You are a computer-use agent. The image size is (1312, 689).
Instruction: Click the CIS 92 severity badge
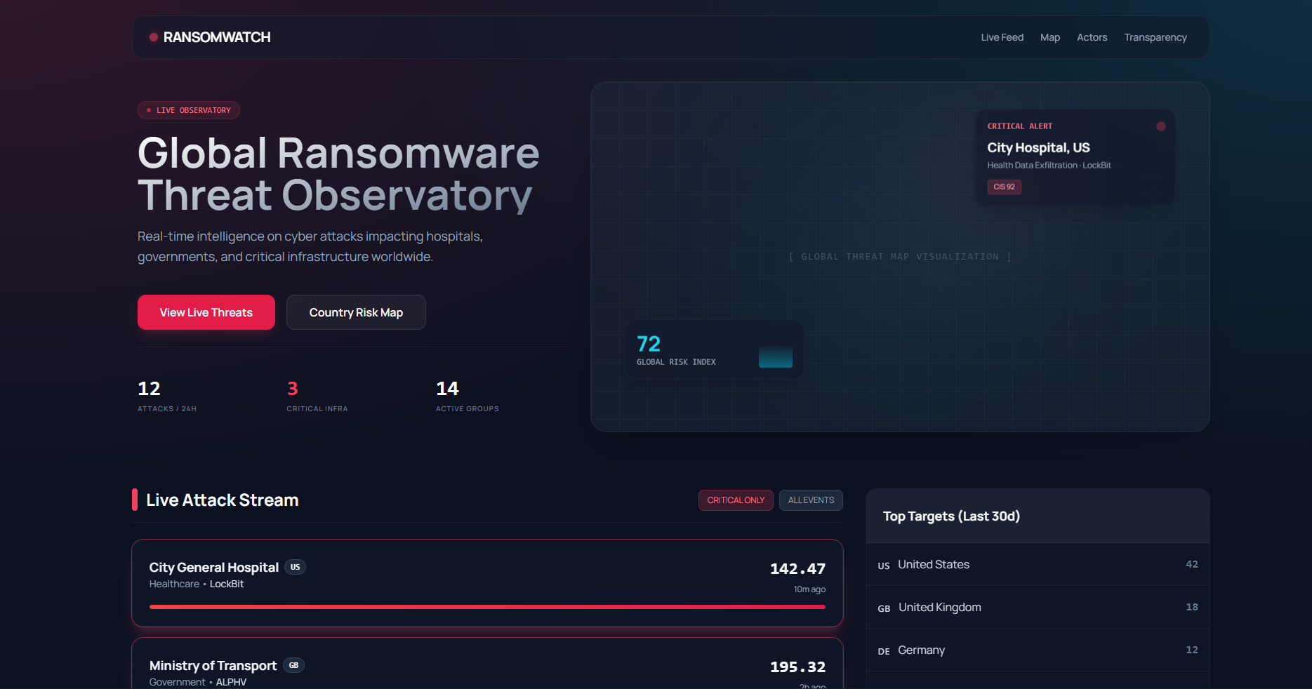tap(1004, 187)
